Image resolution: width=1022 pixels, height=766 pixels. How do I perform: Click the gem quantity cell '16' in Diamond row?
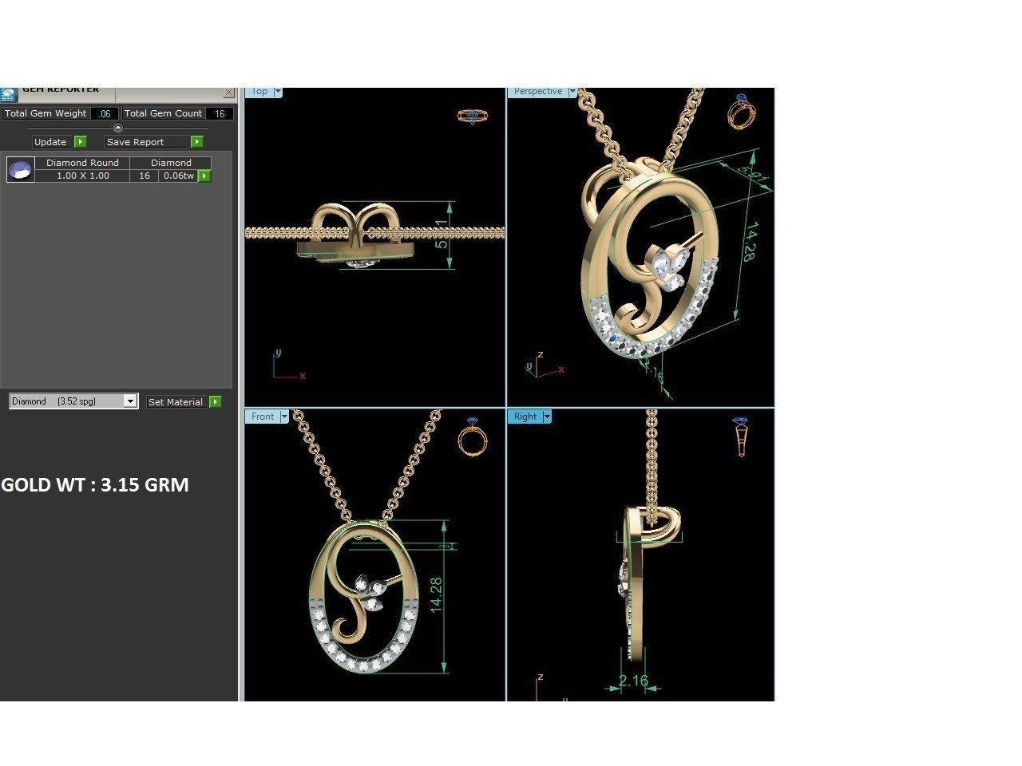(144, 176)
